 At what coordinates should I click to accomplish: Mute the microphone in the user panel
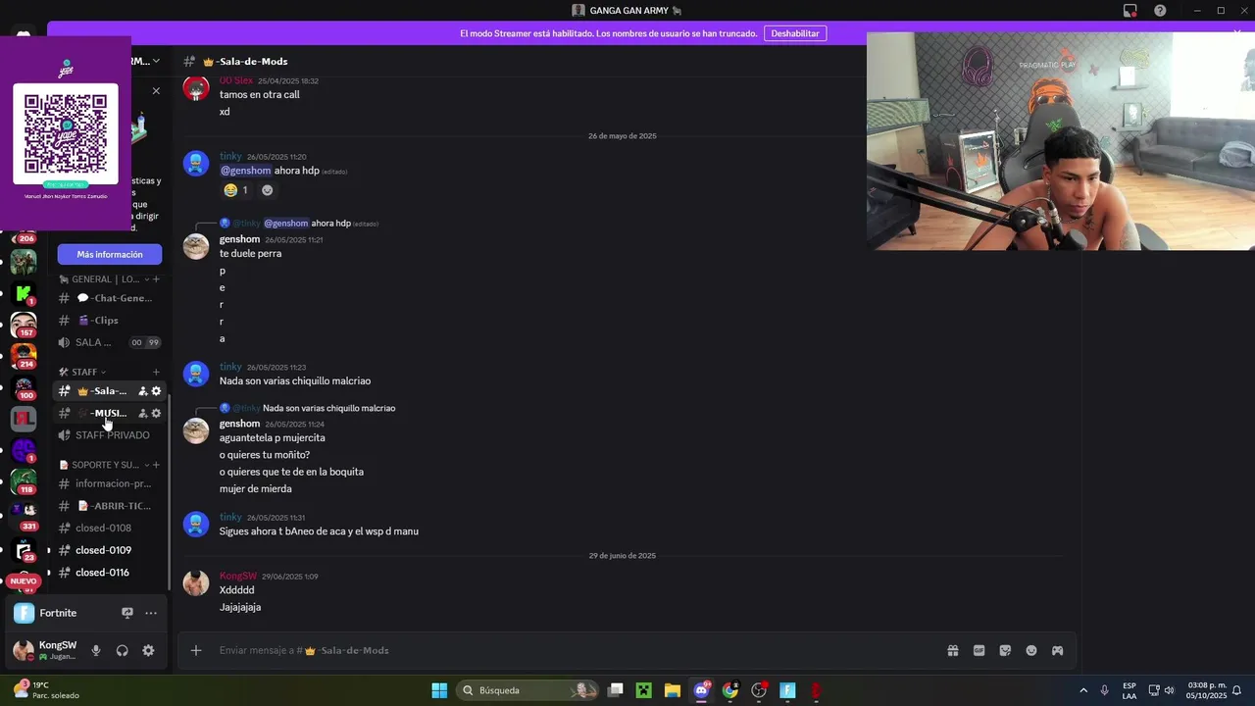tap(95, 650)
